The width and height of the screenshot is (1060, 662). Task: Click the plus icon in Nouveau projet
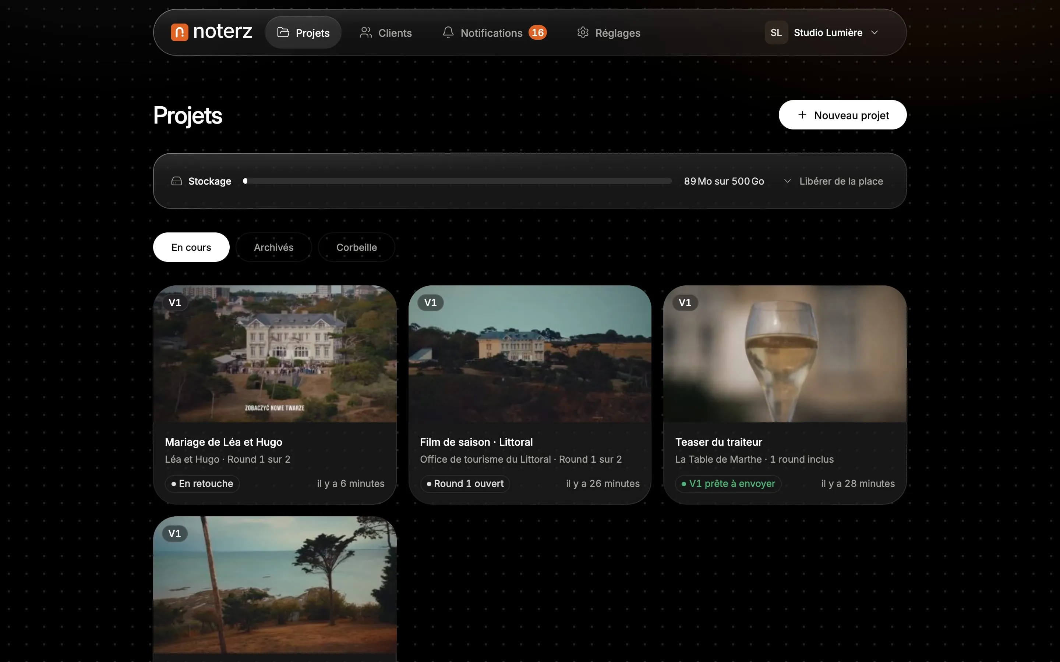click(x=802, y=115)
